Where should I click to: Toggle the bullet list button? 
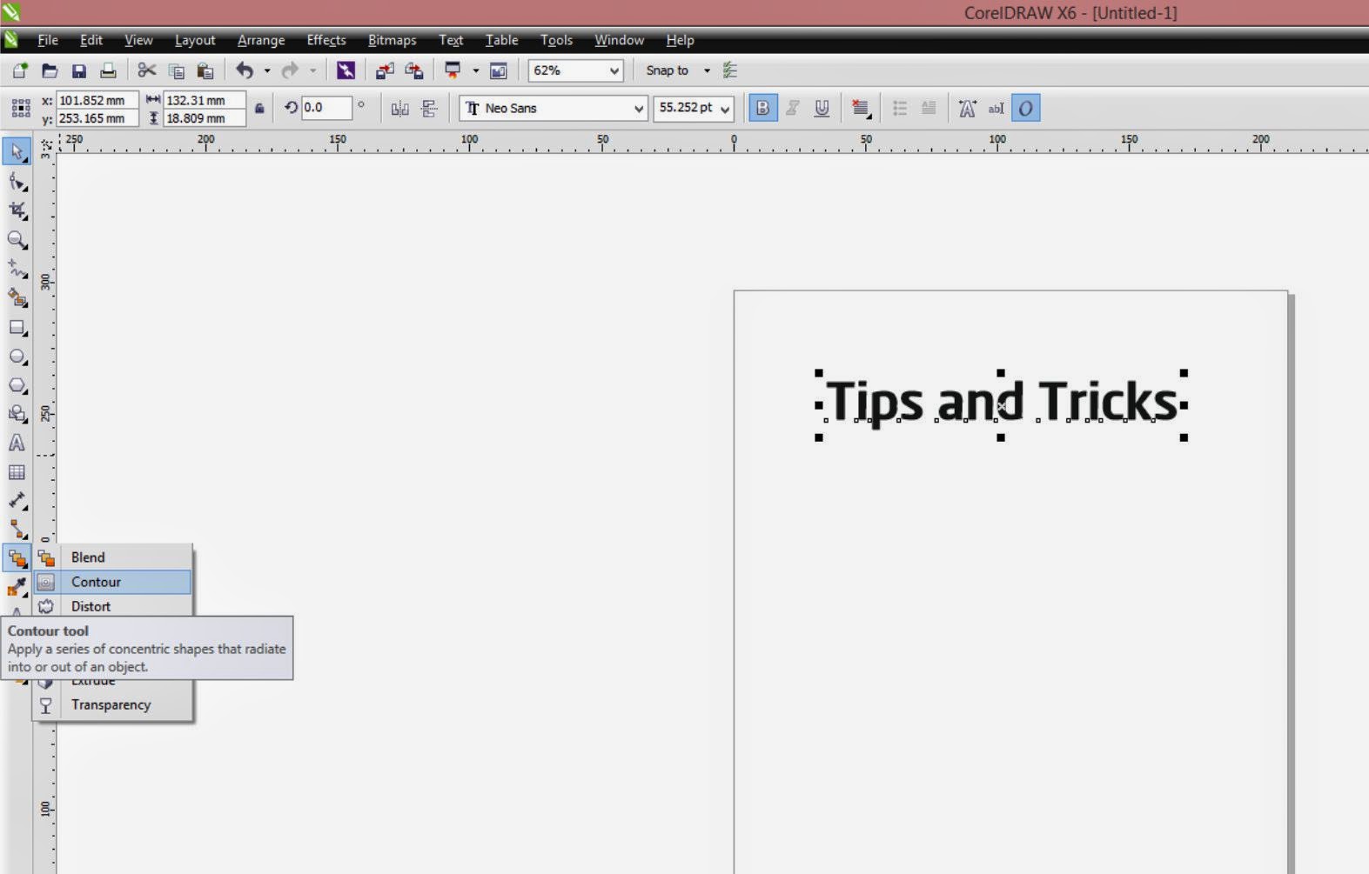[900, 109]
